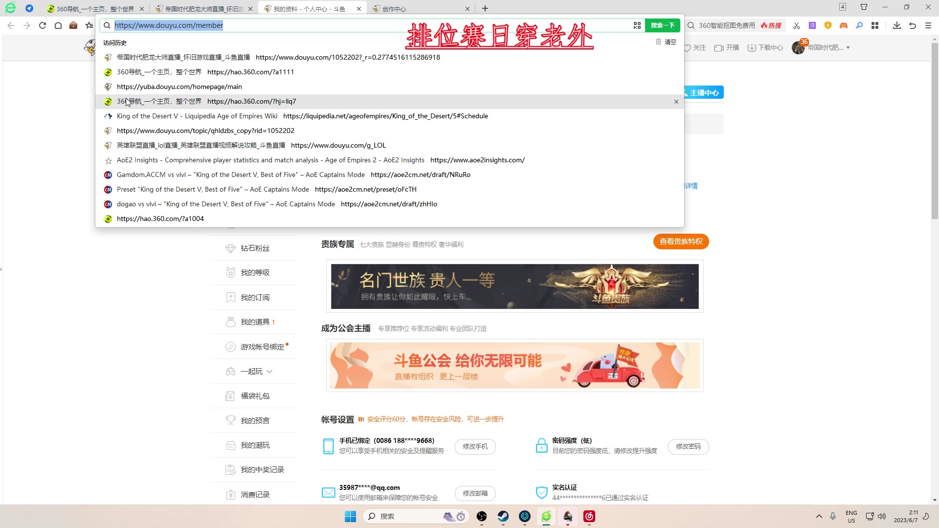Click the undo closed-tab arrow icon
Viewport: 939px width, 528px height.
point(913,25)
